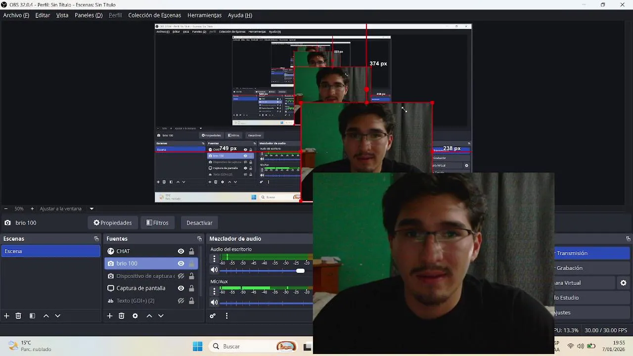Enable Modo Estudio button

click(593, 298)
